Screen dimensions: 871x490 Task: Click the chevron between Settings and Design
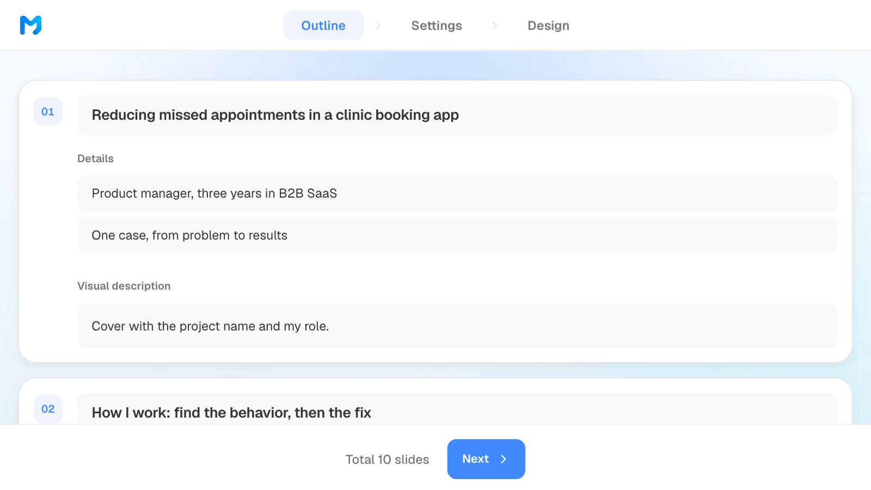pyautogui.click(x=494, y=26)
